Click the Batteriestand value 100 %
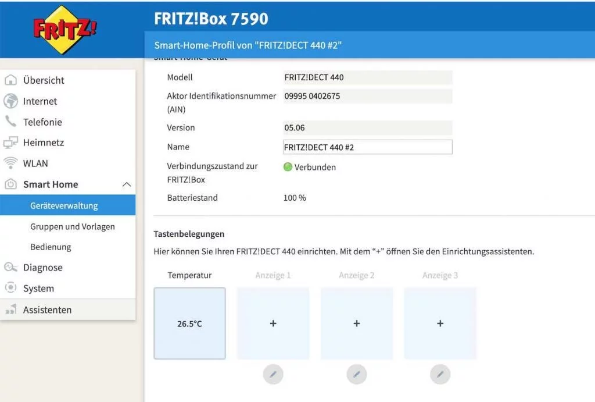Viewport: 595px width, 402px height. coord(295,198)
